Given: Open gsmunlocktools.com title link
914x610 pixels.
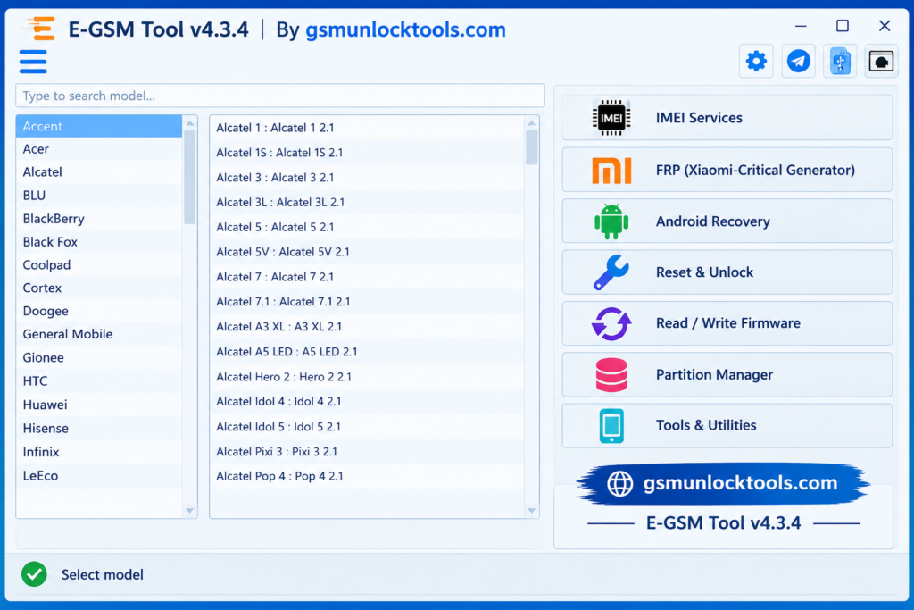Looking at the screenshot, I should [x=406, y=29].
